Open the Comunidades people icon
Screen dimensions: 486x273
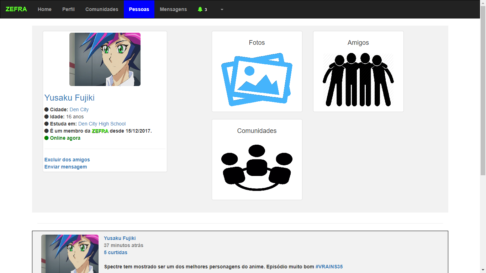257,166
